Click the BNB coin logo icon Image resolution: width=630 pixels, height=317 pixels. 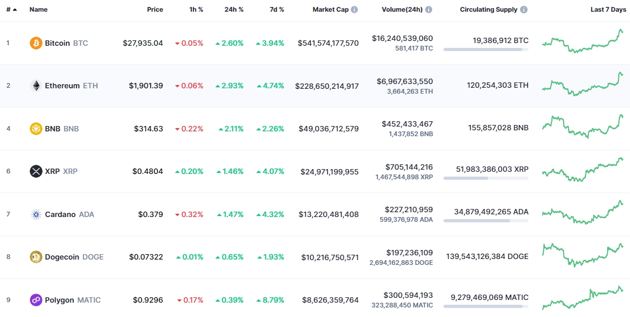36,129
